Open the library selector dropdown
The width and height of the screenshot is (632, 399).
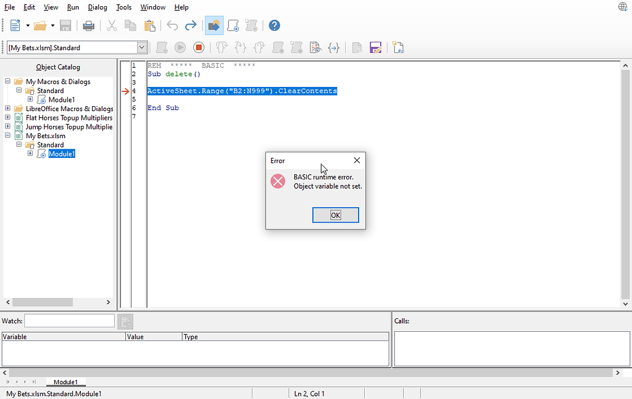pos(141,47)
